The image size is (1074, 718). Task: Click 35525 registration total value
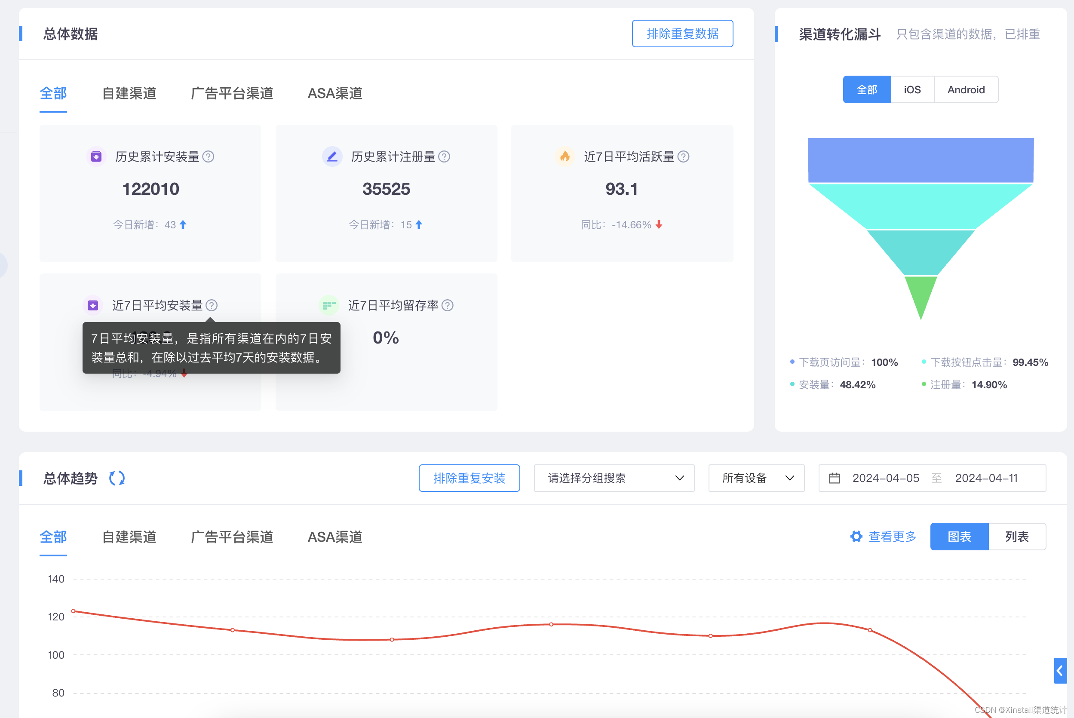tap(387, 189)
